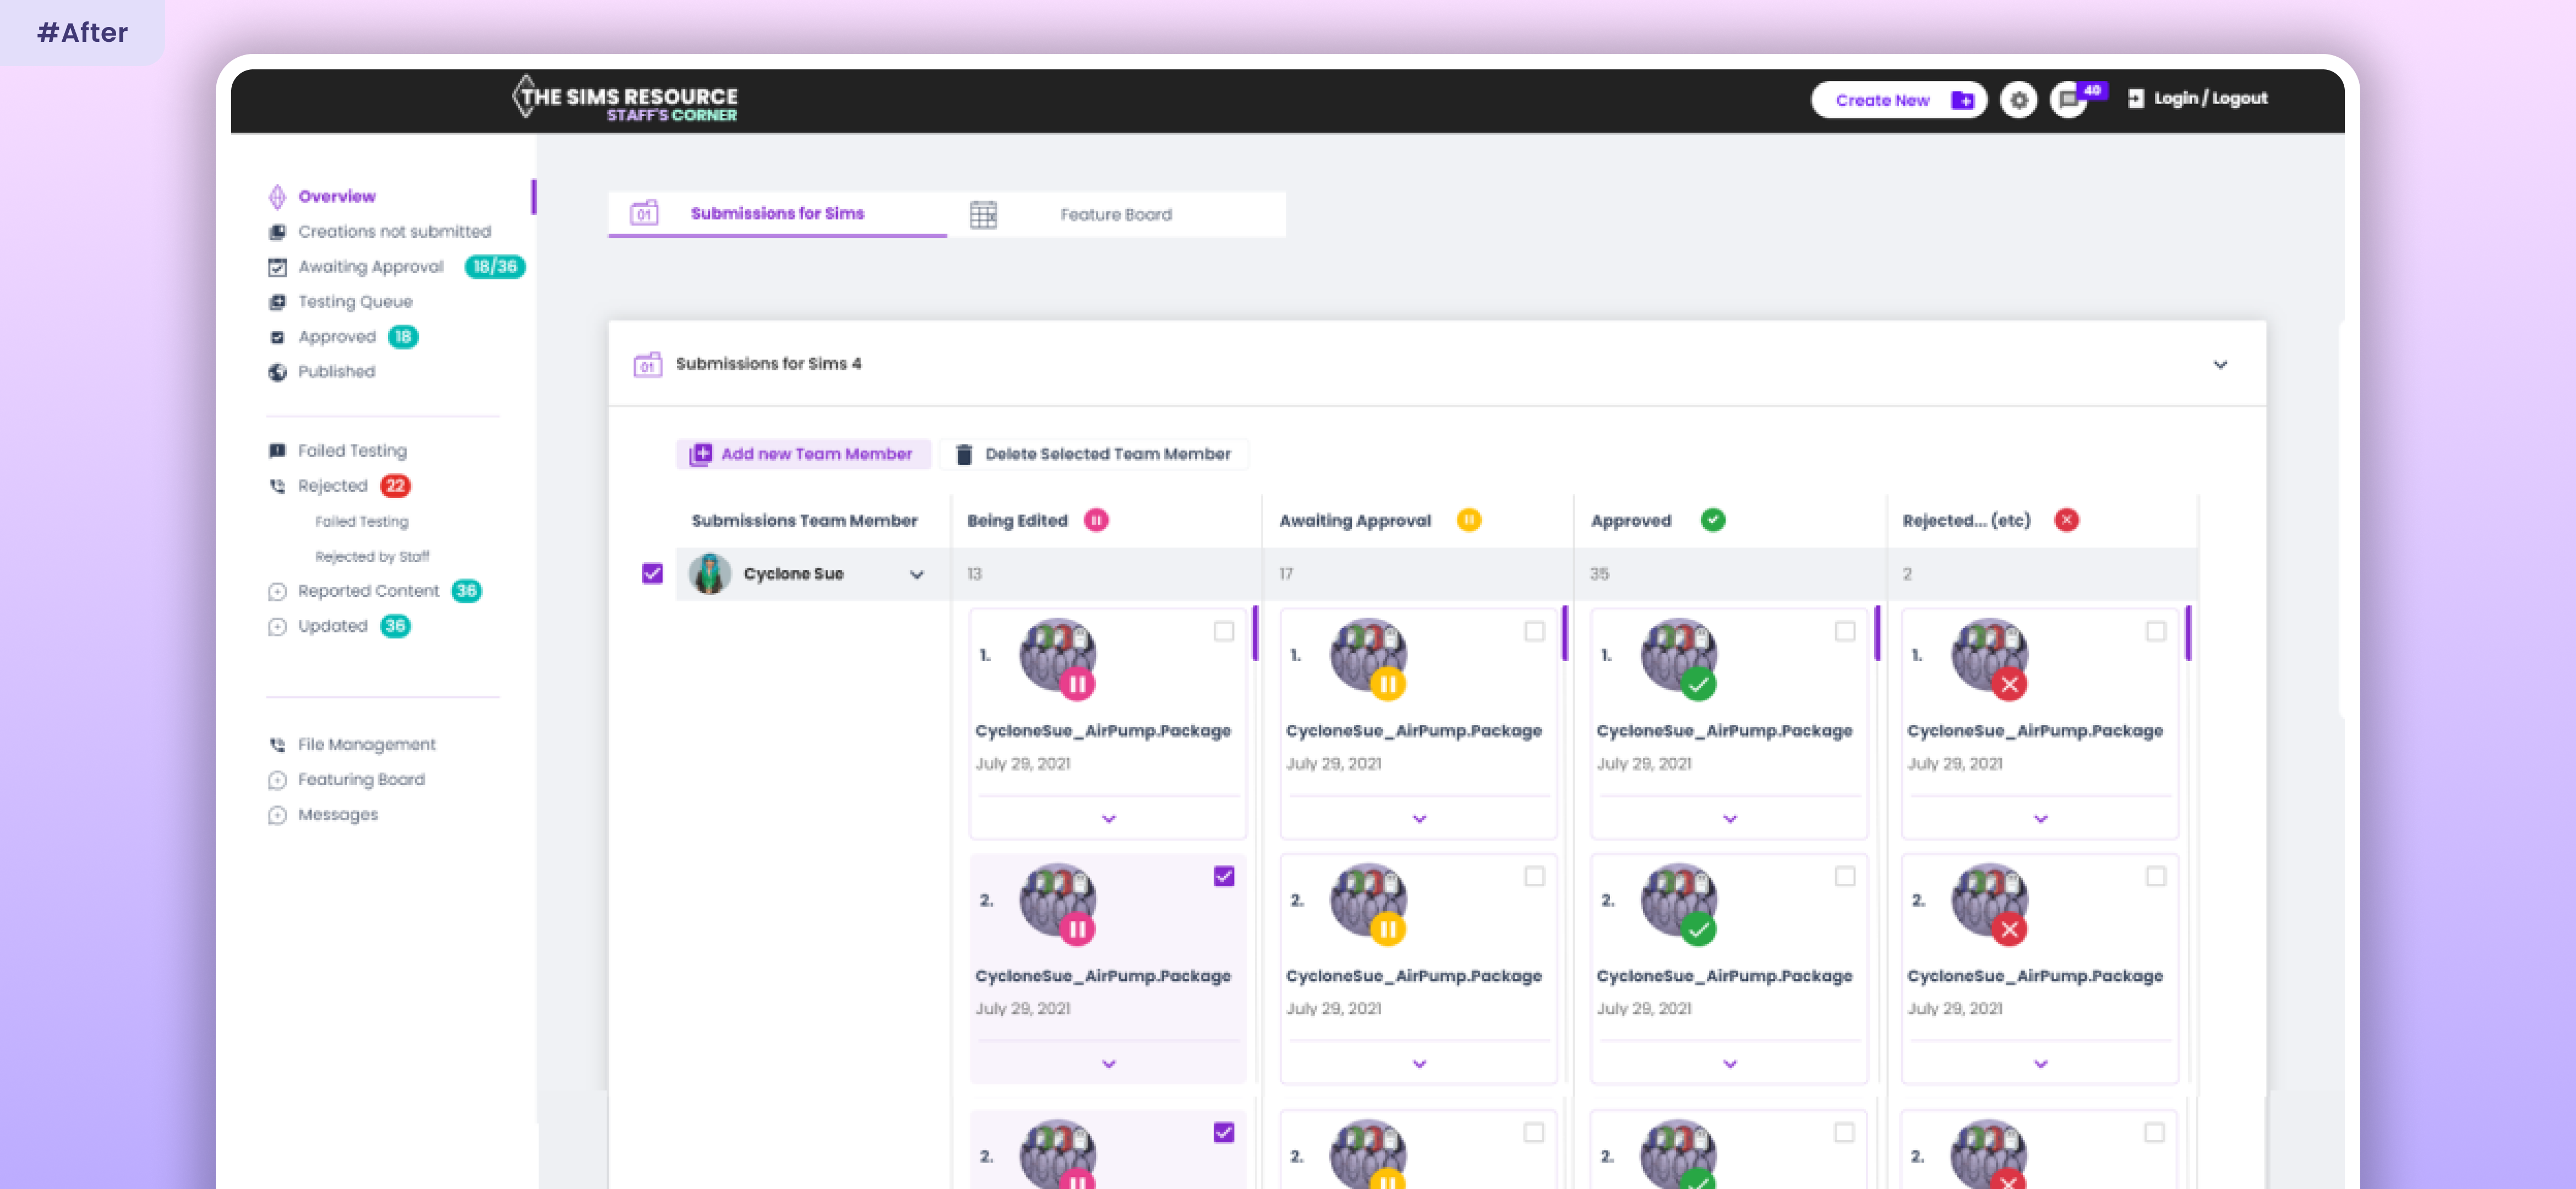This screenshot has height=1189, width=2576.
Task: Click trash icon on Delete Selected Team Member
Action: click(x=964, y=454)
